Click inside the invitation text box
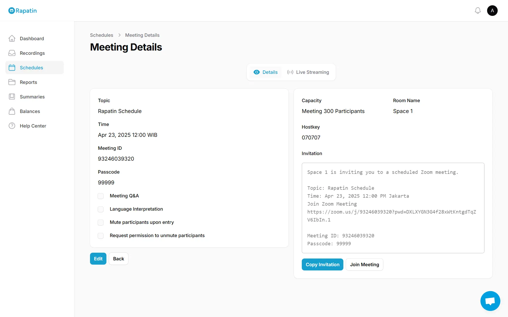 [x=393, y=208]
